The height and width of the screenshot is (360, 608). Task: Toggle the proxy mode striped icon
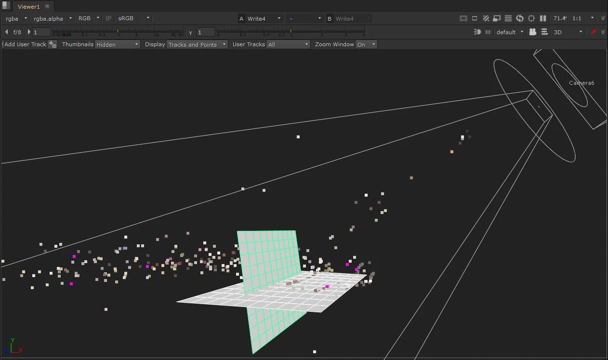[x=486, y=18]
